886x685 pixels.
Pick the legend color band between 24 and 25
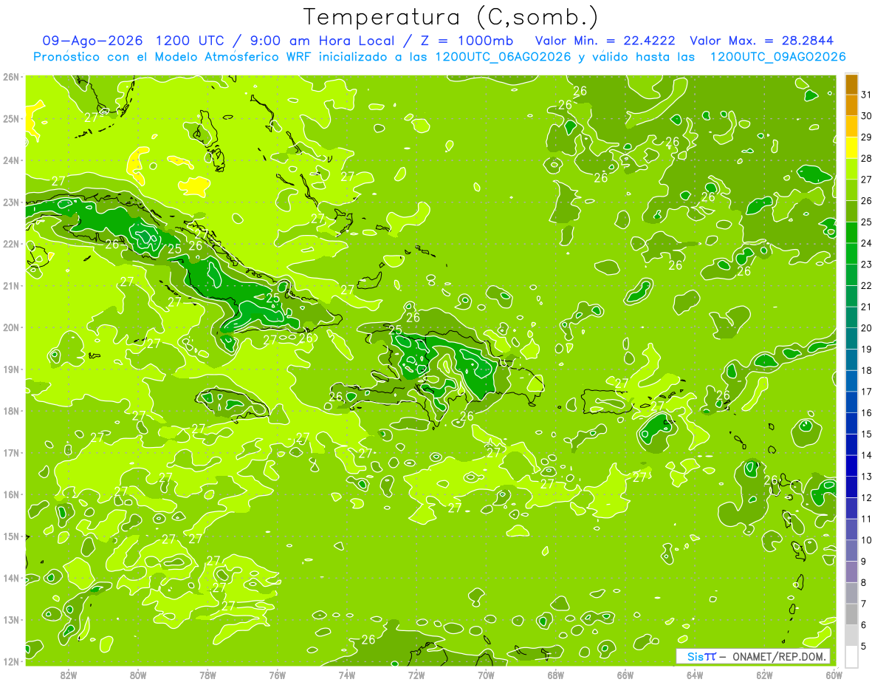(x=851, y=233)
